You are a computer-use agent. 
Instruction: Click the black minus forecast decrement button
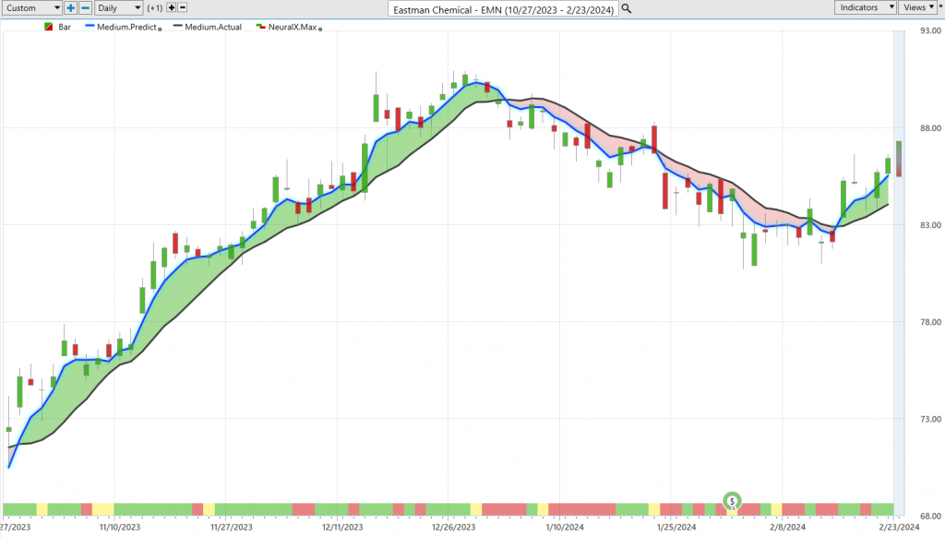[183, 7]
